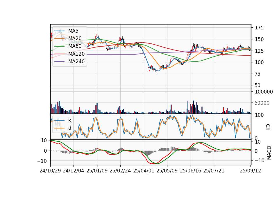This screenshot has height=201, width=279.
Task: Click the 25/06/16 date label
Action: click(191, 171)
